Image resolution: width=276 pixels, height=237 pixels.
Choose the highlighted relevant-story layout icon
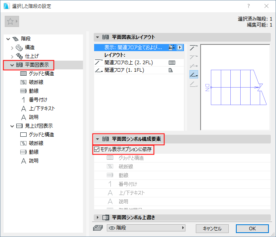tap(194, 75)
